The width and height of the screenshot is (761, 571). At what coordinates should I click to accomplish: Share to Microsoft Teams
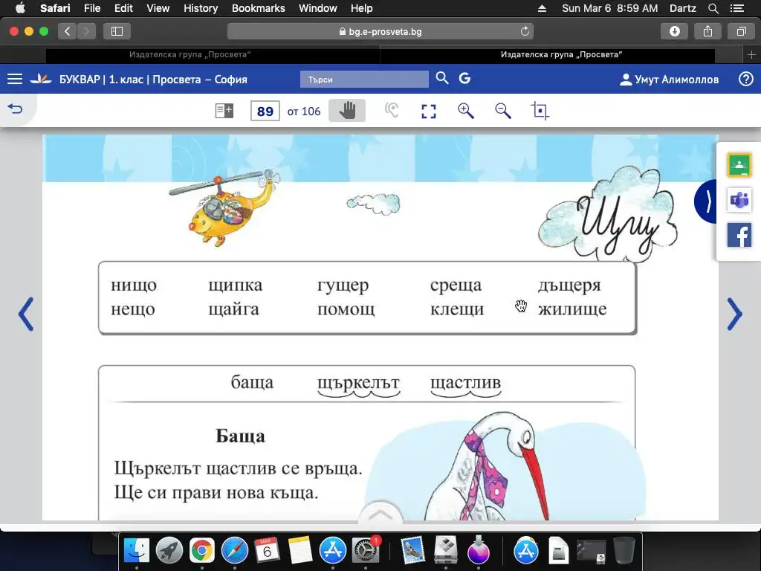click(739, 199)
